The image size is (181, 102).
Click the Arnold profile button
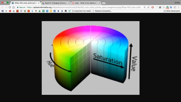(177, 3)
